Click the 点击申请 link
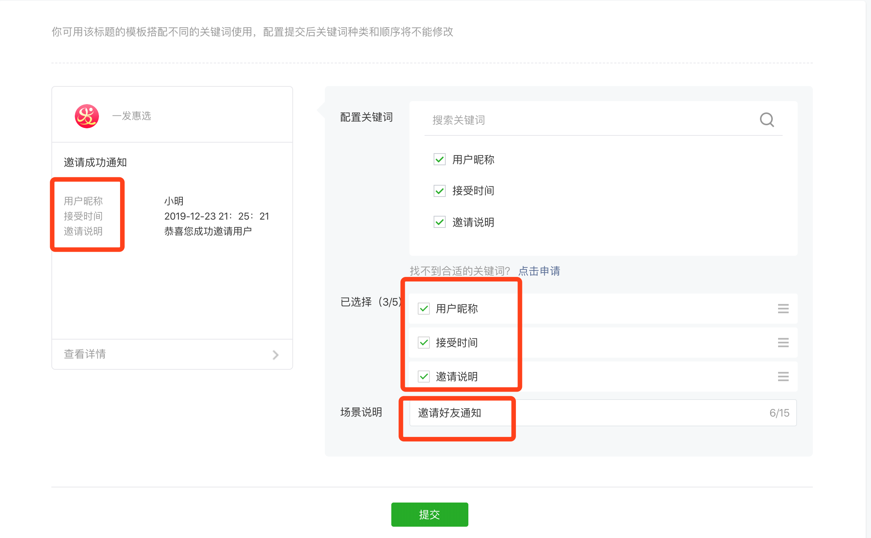This screenshot has width=871, height=538. 539,271
